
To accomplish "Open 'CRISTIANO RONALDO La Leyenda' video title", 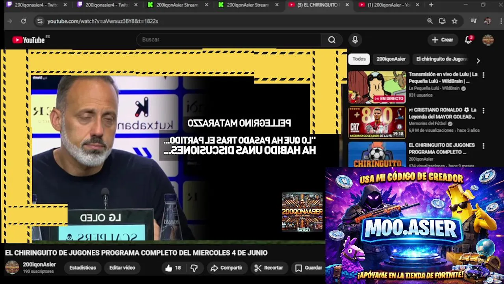I will coord(443,113).
